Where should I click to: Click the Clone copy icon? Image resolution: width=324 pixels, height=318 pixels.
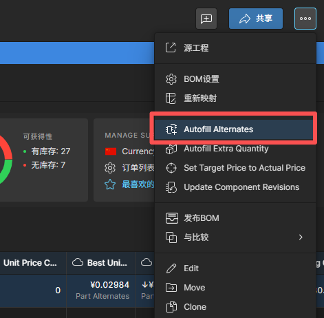tap(171, 307)
